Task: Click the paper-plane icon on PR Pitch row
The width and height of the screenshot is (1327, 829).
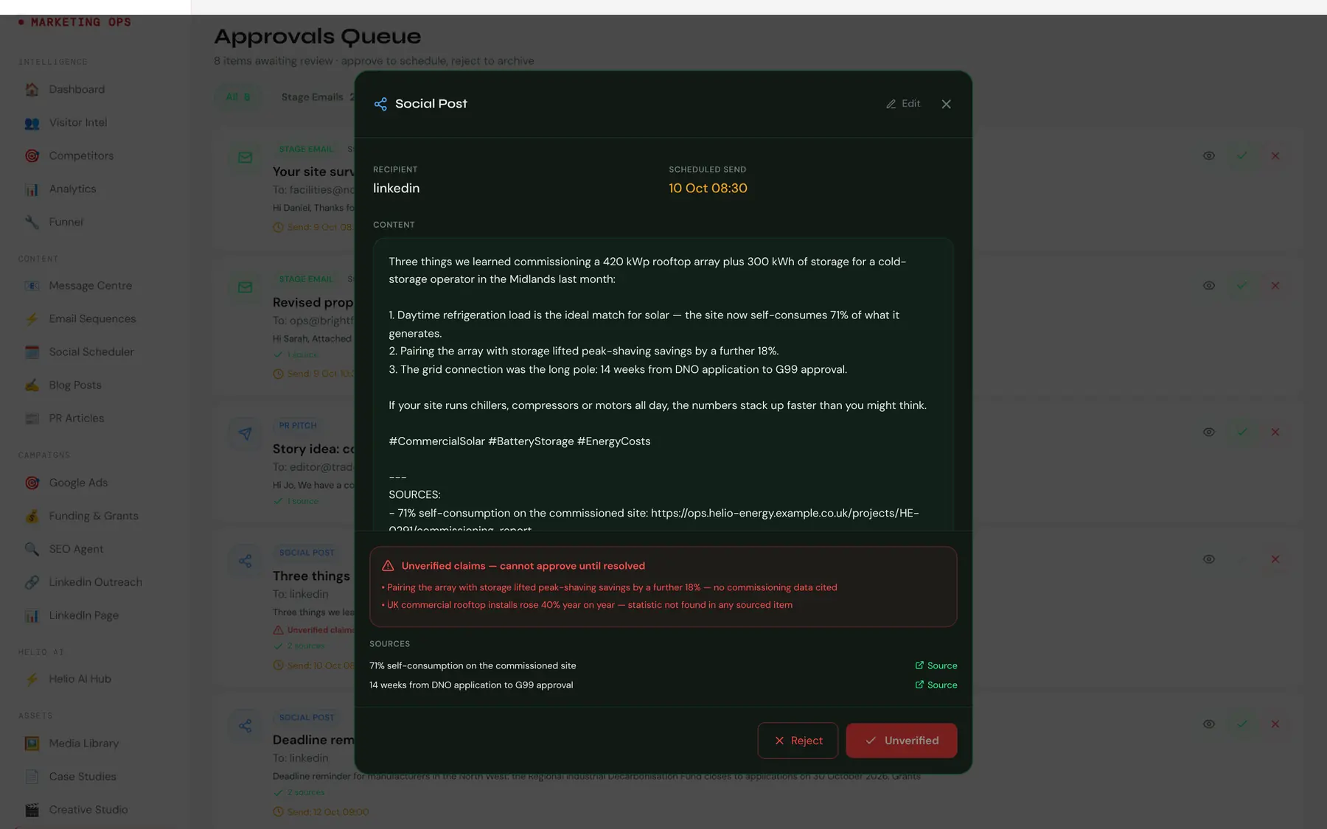Action: [x=245, y=434]
